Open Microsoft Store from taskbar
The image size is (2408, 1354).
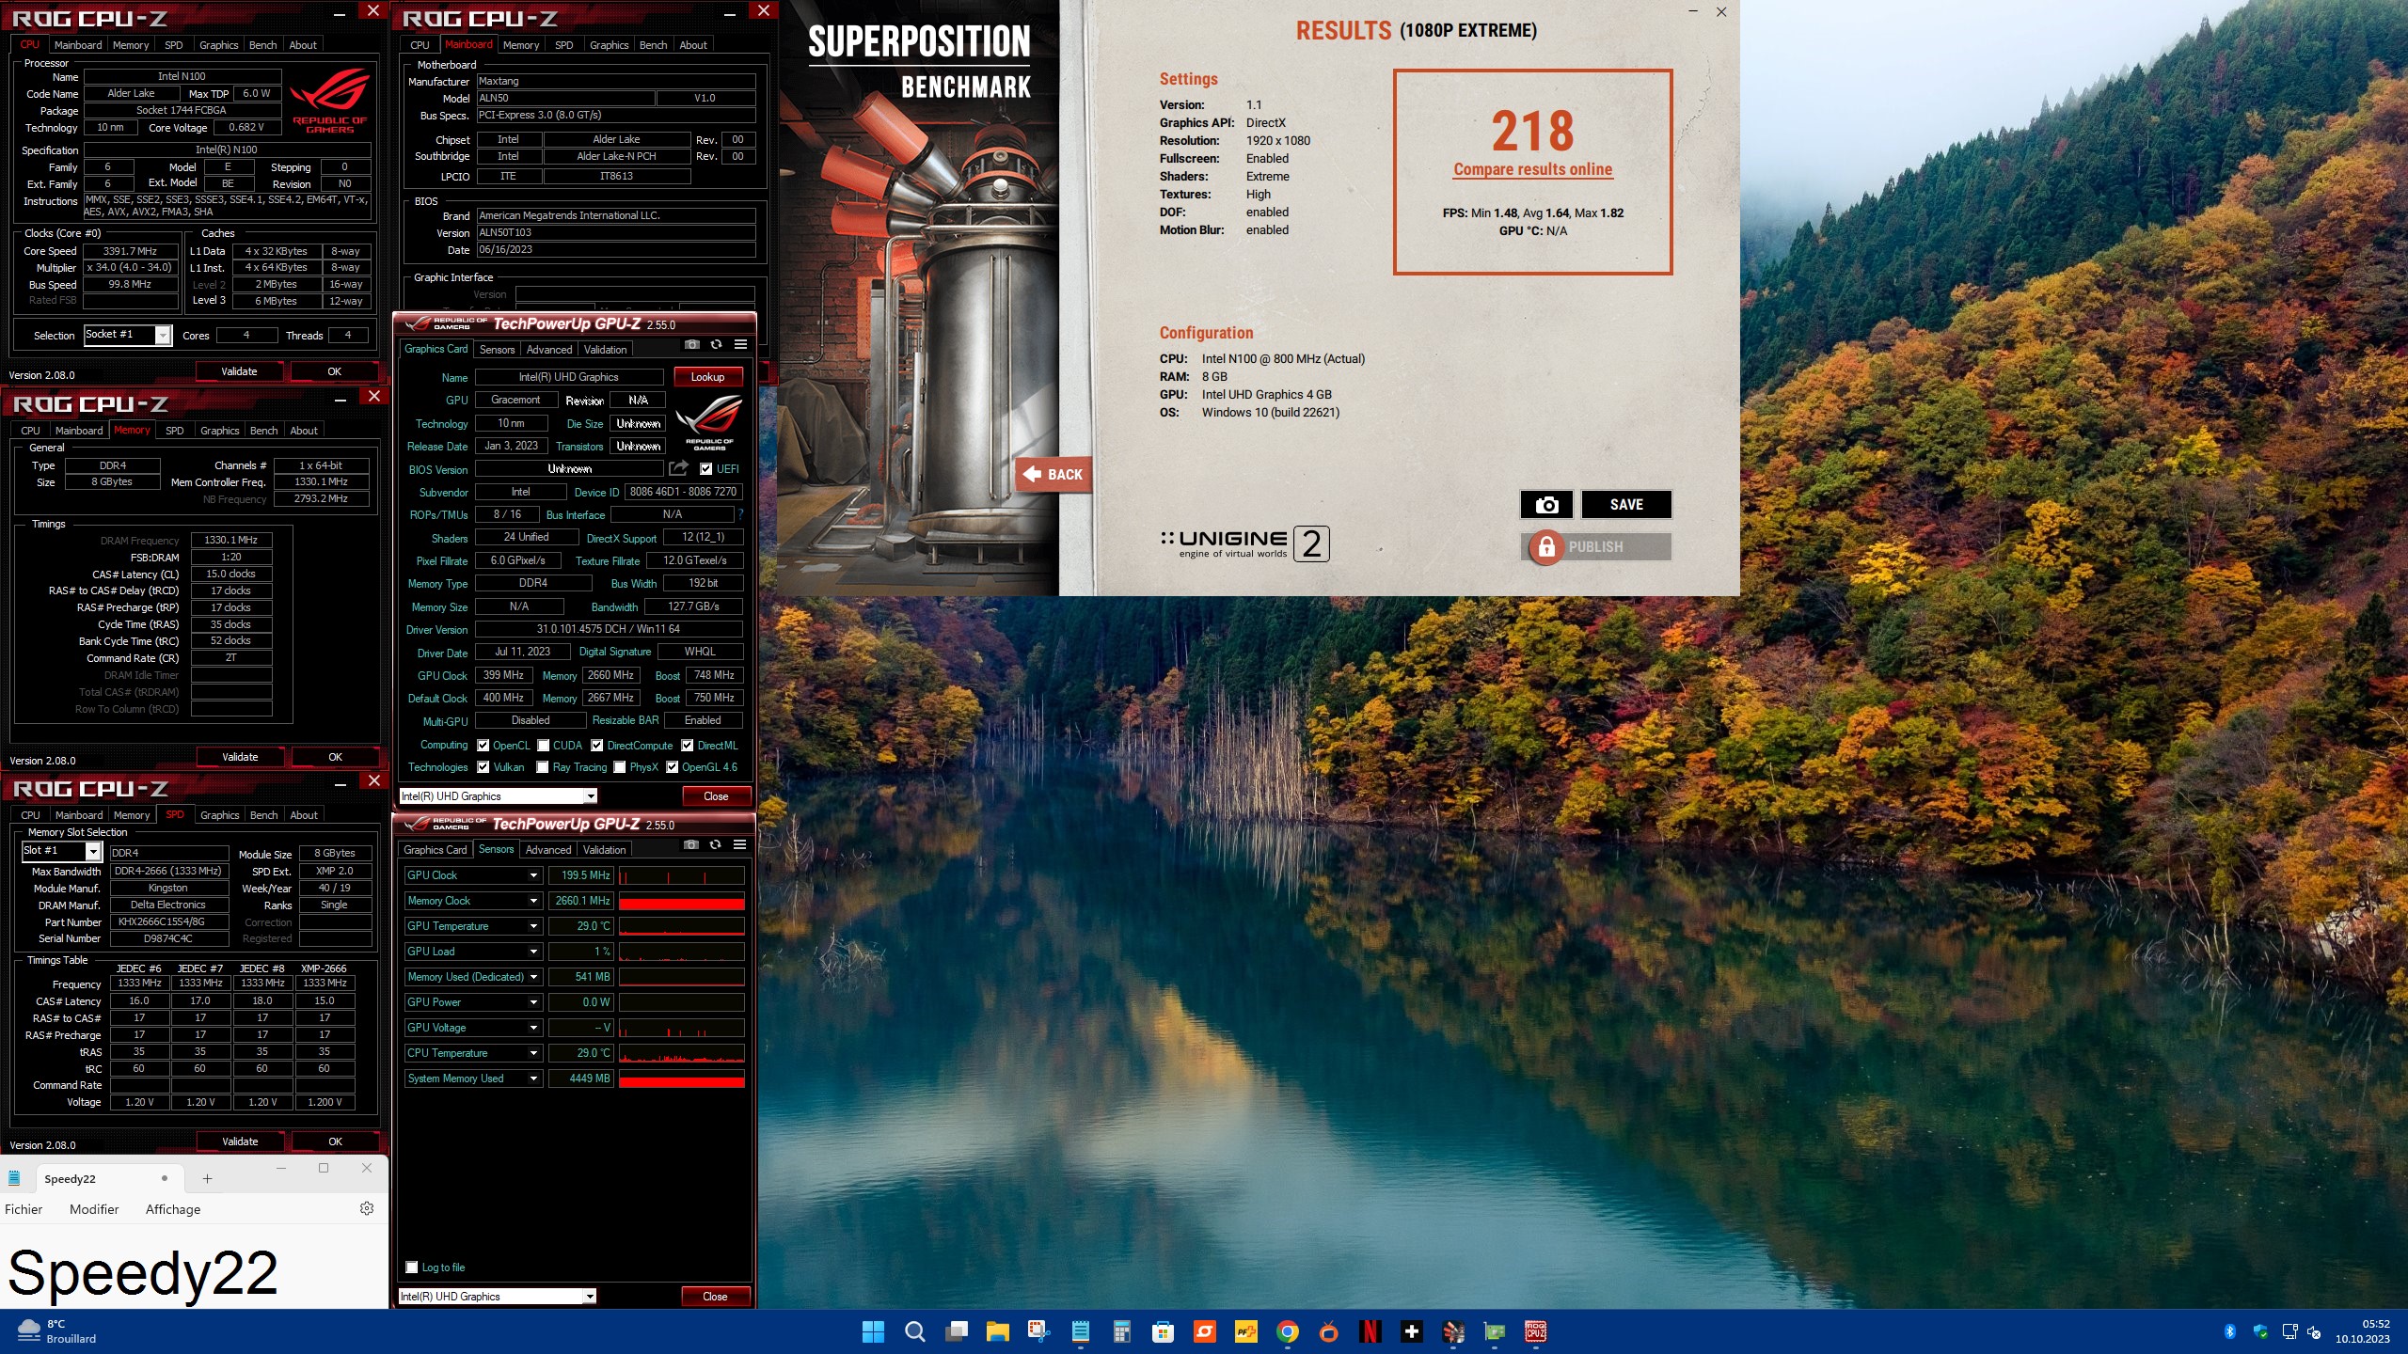point(1163,1331)
